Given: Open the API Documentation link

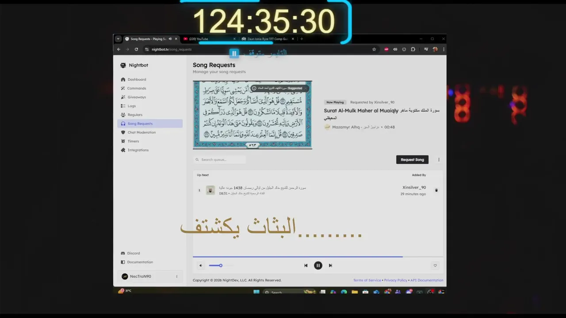Looking at the screenshot, I should pos(427,280).
